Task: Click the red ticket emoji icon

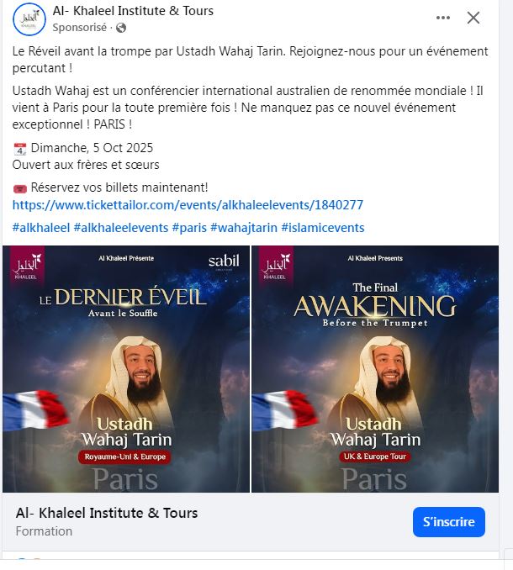Action: pyautogui.click(x=20, y=188)
